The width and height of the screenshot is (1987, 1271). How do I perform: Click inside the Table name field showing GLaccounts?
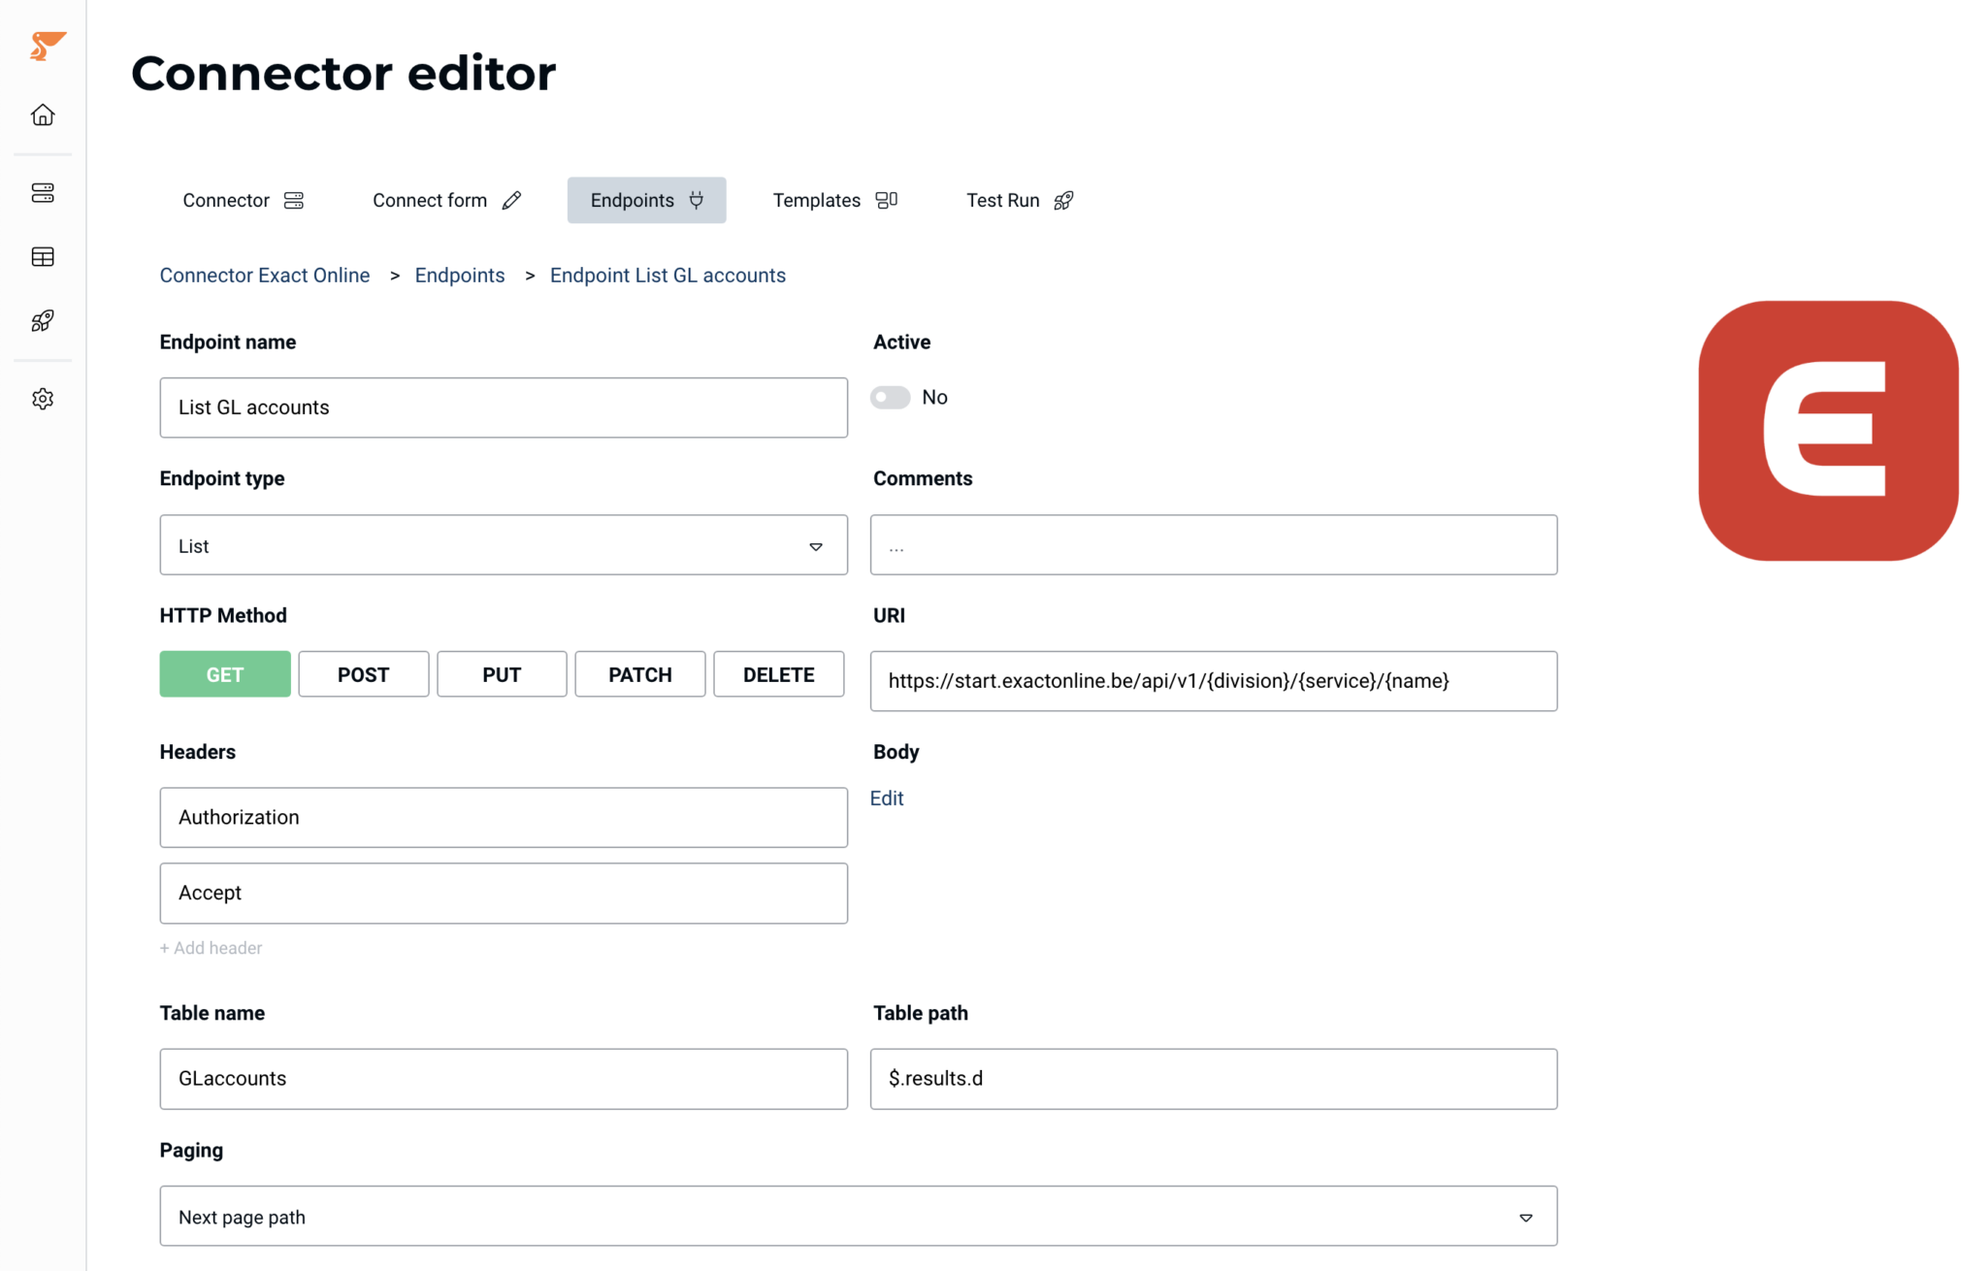coord(503,1078)
